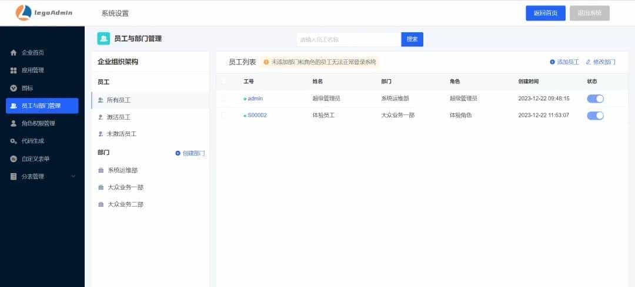This screenshot has width=635, height=287.
Task: Click the user icon beside 激活员工
Action: point(101,117)
